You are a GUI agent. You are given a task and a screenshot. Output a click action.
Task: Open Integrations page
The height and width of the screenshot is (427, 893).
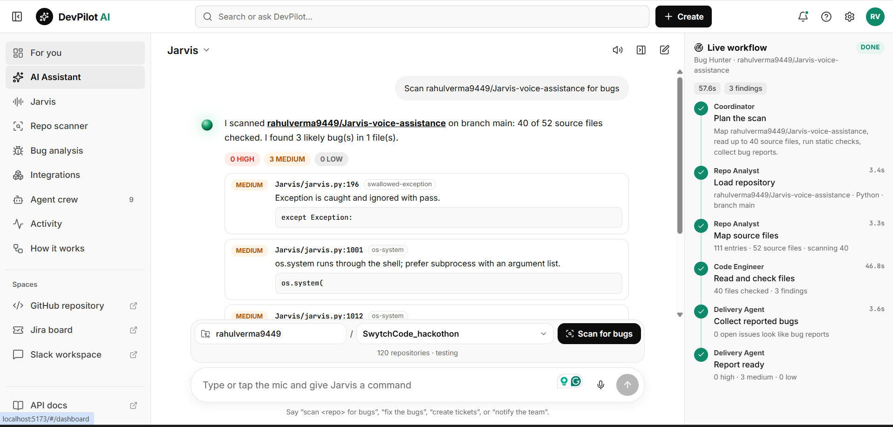[75, 175]
